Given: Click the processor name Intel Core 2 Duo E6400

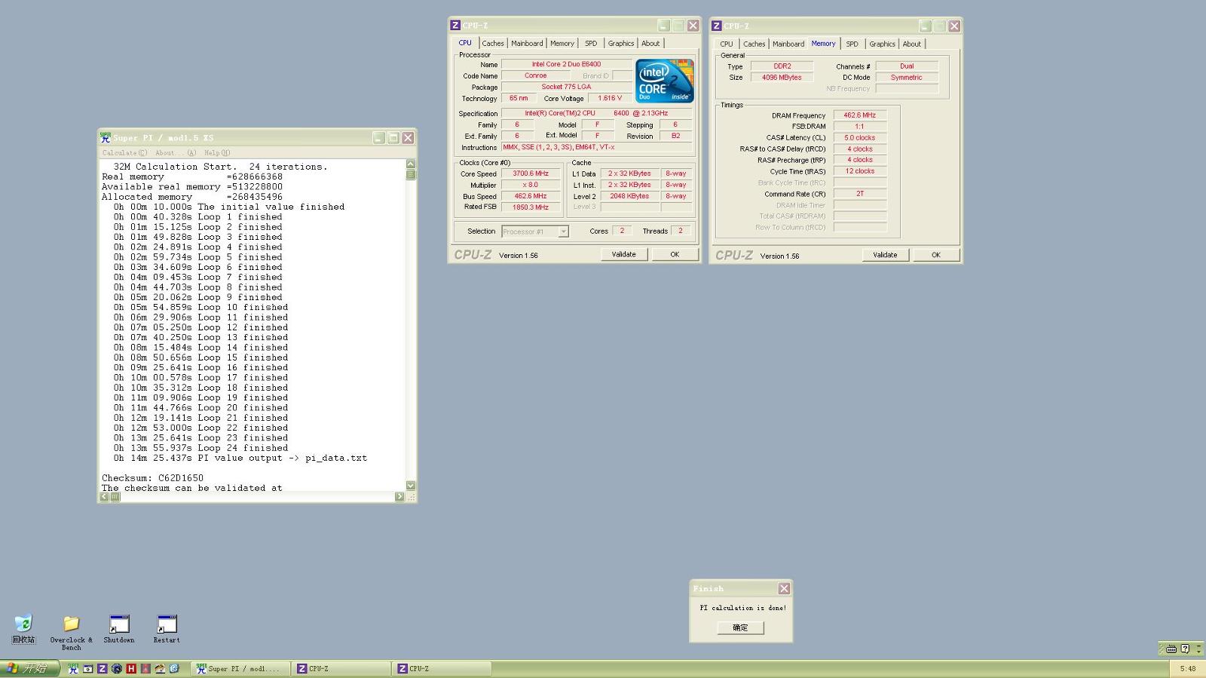Looking at the screenshot, I should coord(567,64).
